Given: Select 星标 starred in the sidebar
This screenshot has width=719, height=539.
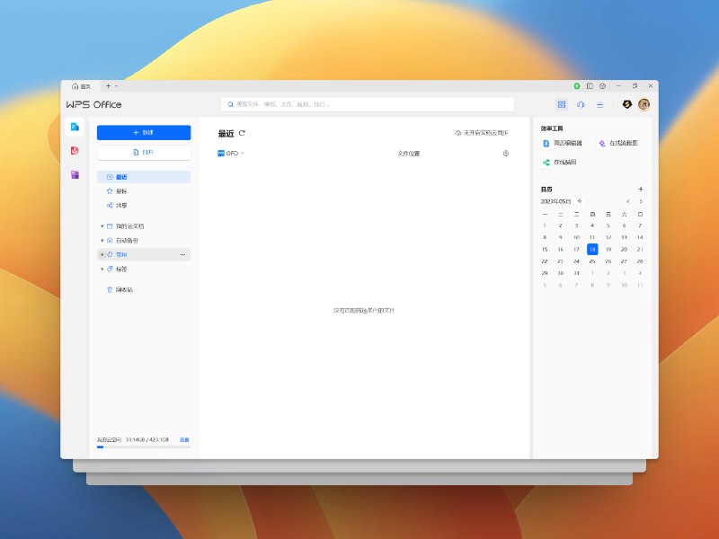Looking at the screenshot, I should click(x=120, y=191).
